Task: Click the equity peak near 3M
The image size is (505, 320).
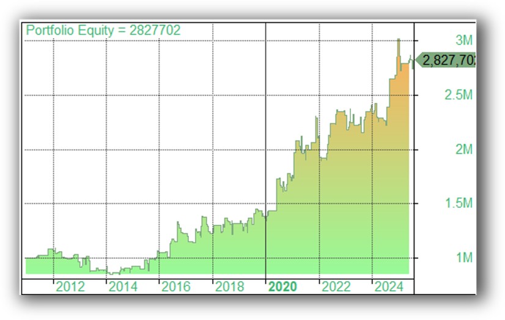Action: [399, 40]
